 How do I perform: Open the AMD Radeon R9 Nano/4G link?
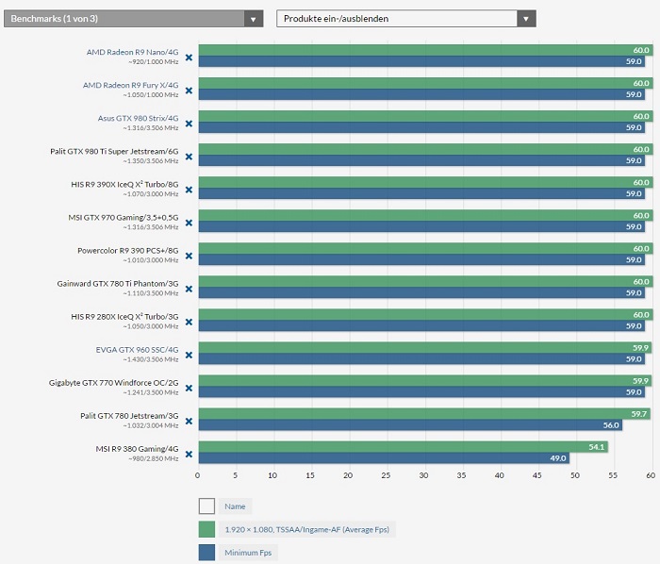pyautogui.click(x=132, y=52)
